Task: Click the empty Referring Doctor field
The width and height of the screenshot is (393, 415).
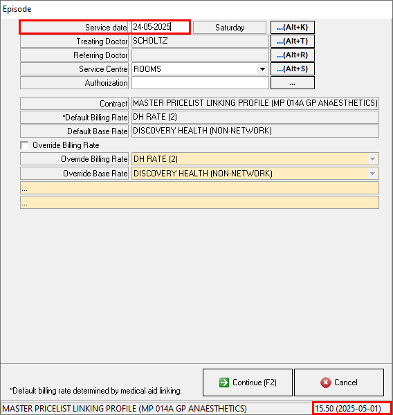Action: tap(200, 55)
